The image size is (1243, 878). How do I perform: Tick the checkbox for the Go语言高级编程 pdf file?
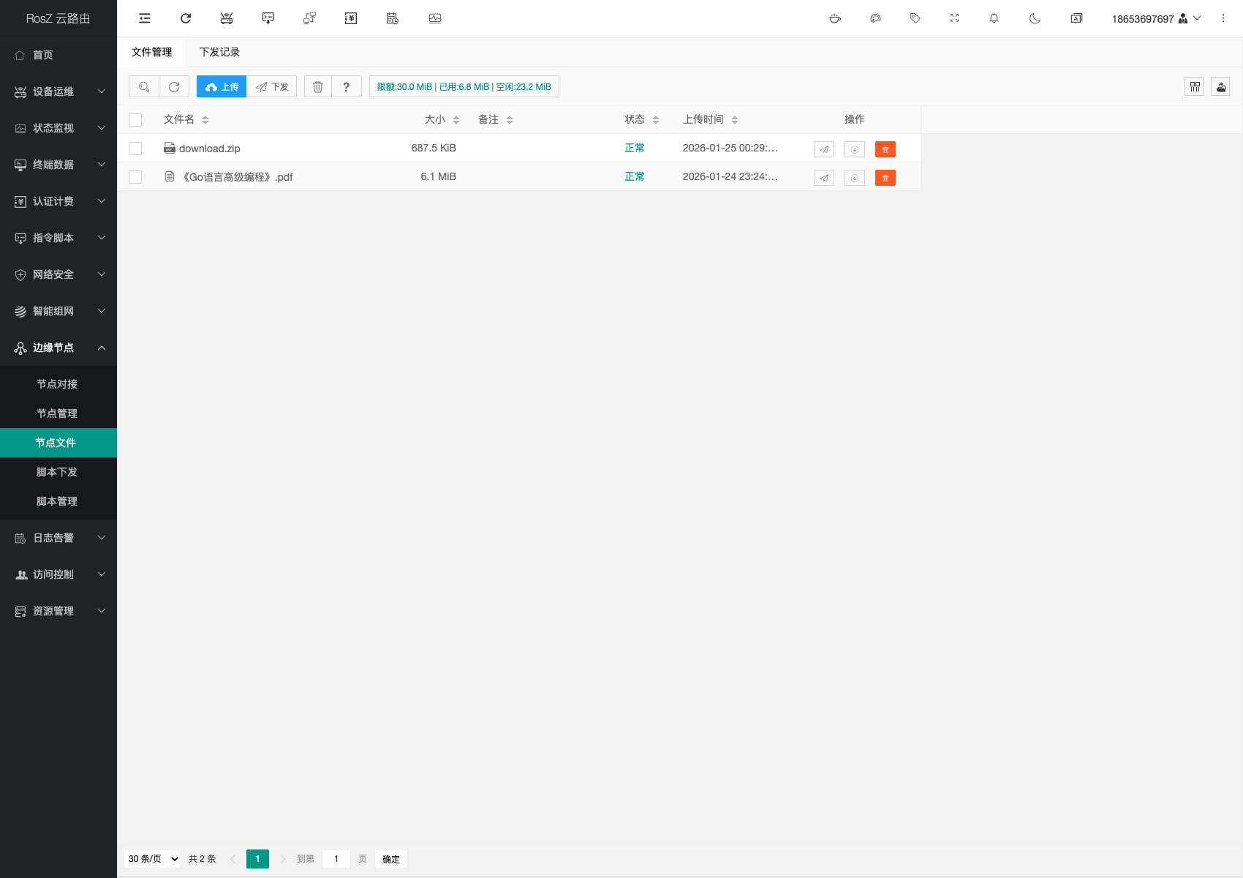point(135,177)
